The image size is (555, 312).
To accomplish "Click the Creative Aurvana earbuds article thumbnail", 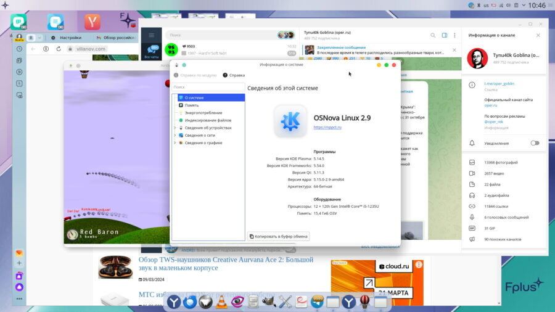I will pos(115,267).
